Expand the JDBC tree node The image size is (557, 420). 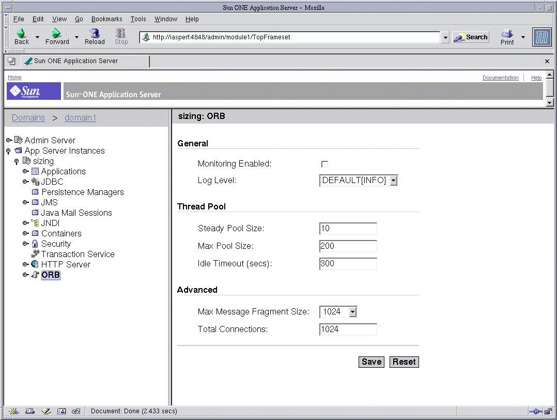[26, 182]
